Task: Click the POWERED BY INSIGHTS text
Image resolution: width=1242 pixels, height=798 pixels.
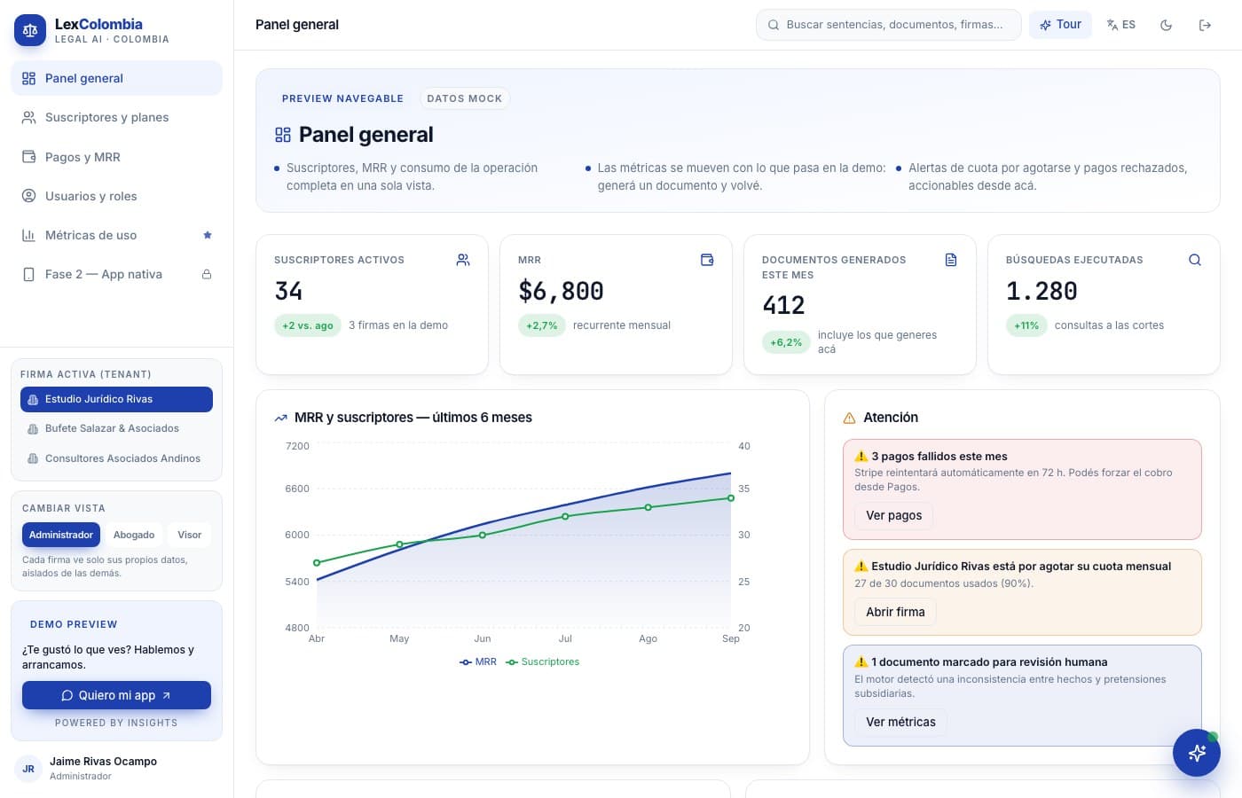Action: [x=116, y=723]
